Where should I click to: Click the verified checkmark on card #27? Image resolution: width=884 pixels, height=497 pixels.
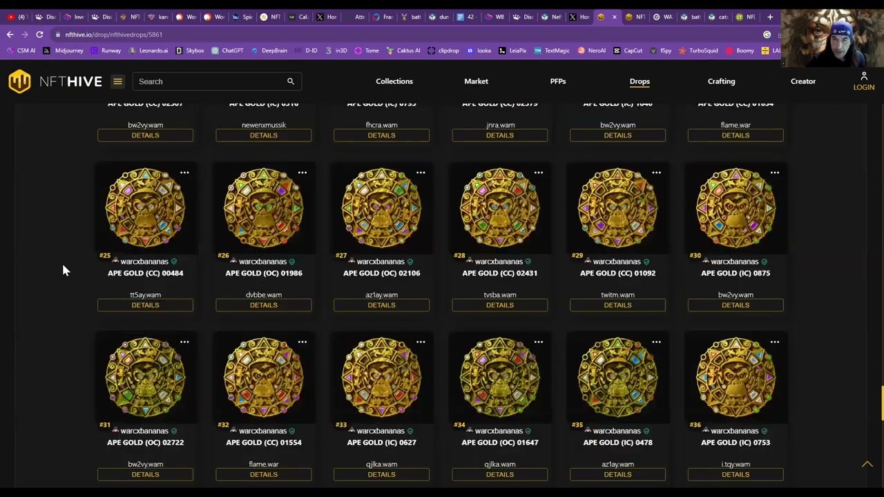(x=410, y=262)
